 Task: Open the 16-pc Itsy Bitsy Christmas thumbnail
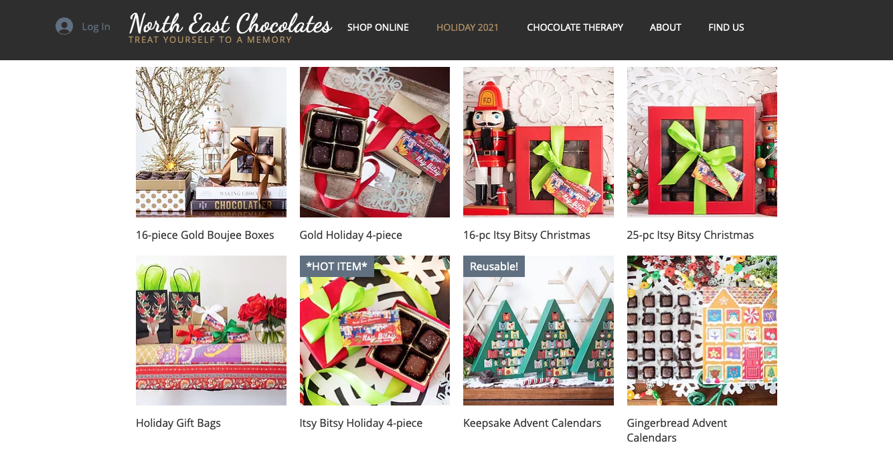coord(538,142)
